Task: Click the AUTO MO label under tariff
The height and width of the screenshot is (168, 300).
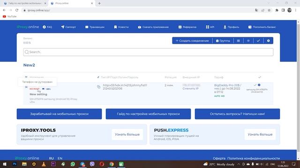Action: [x=219, y=96]
